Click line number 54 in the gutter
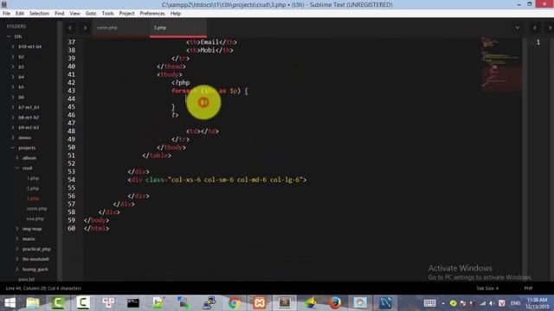 click(x=71, y=180)
